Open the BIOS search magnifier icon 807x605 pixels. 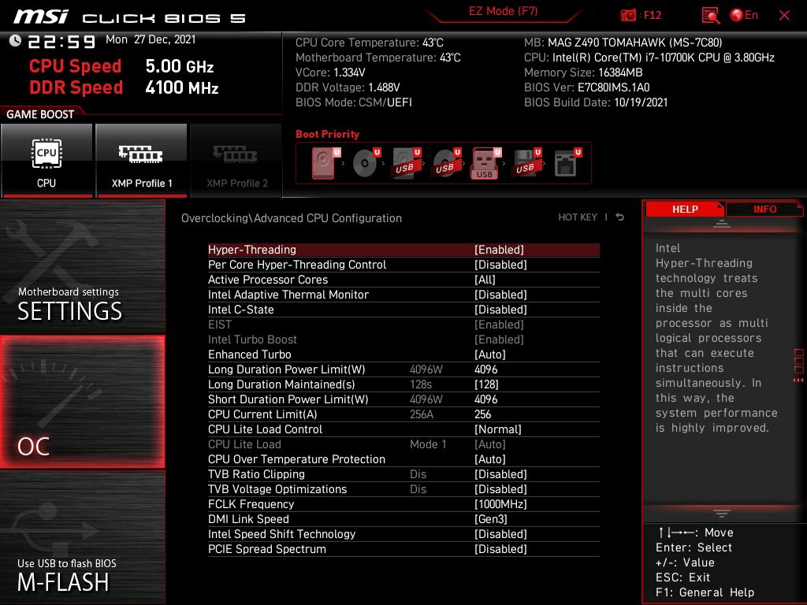click(x=710, y=16)
